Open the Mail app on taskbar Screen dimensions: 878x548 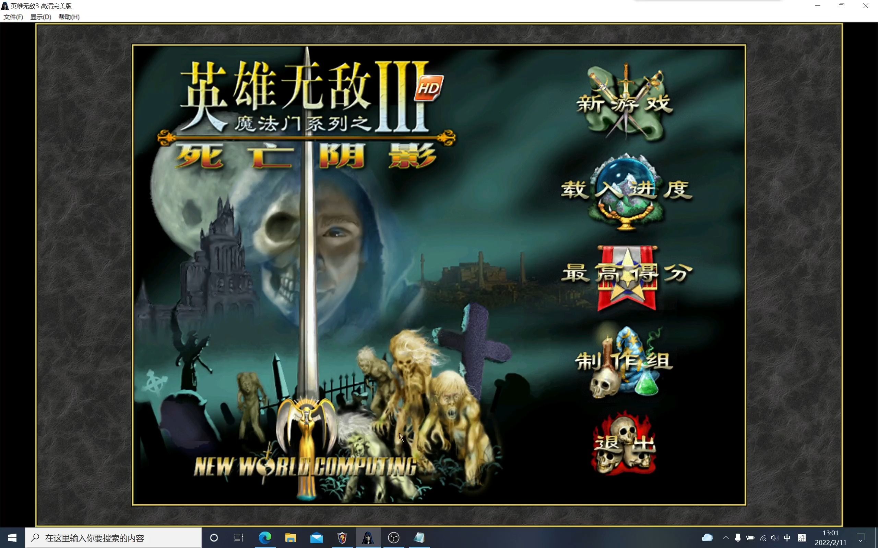coord(316,538)
